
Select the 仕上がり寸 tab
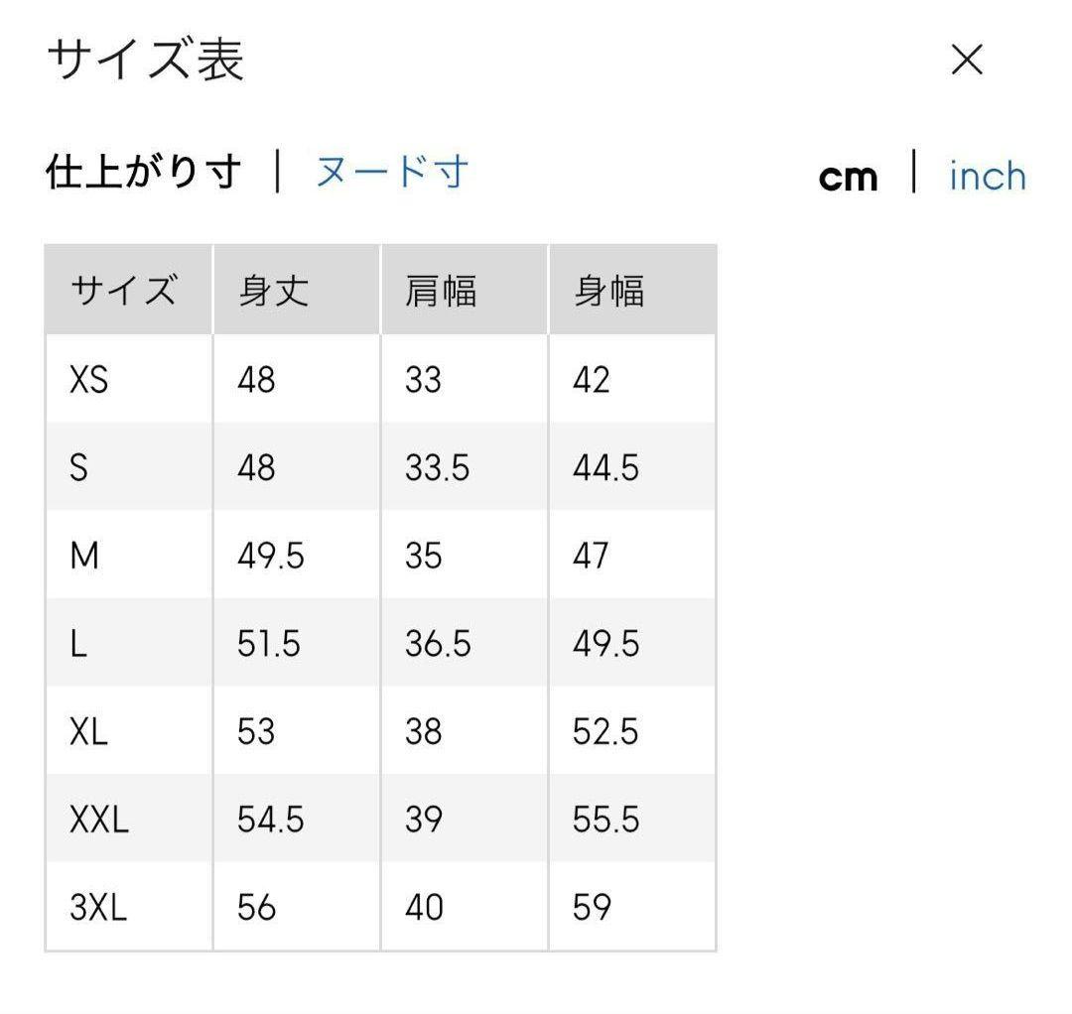tap(144, 173)
